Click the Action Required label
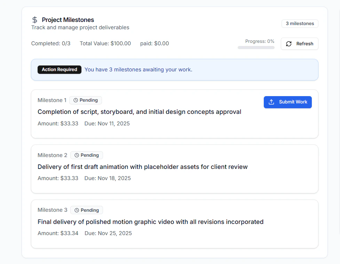This screenshot has height=264, width=340. pos(60,70)
